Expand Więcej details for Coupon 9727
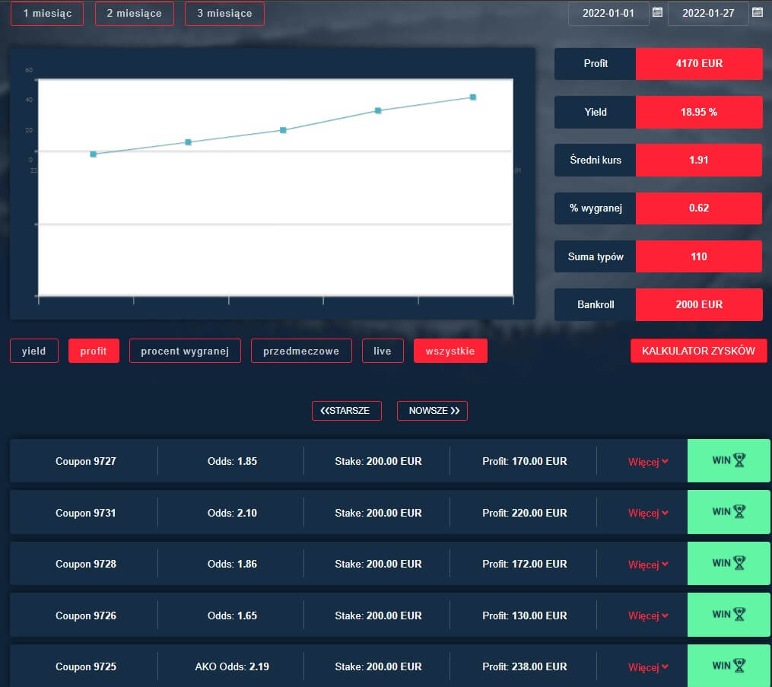Screen dimensions: 772x687 (648, 462)
